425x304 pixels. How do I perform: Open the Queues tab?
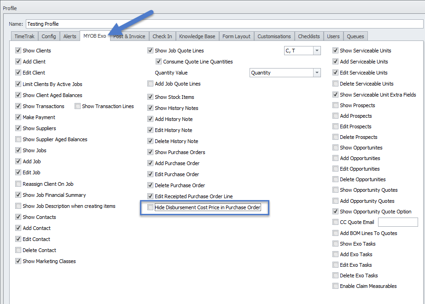pyautogui.click(x=355, y=36)
